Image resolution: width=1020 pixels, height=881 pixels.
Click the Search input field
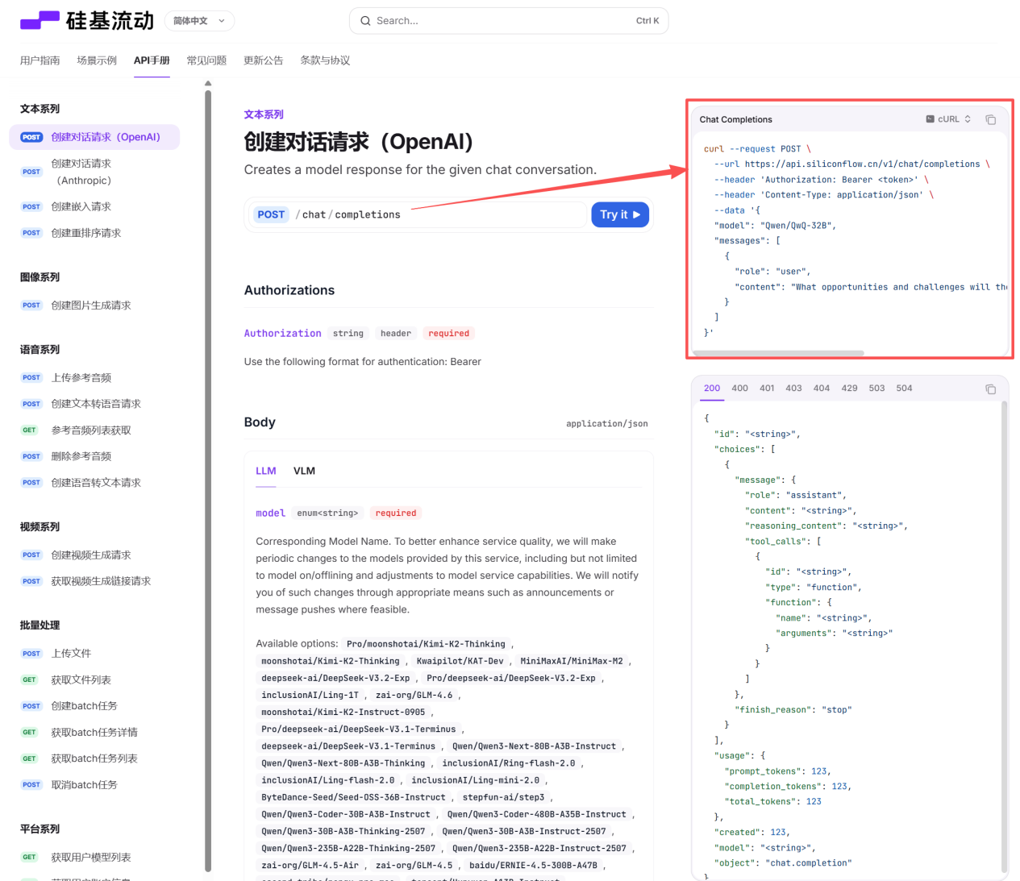pos(509,21)
